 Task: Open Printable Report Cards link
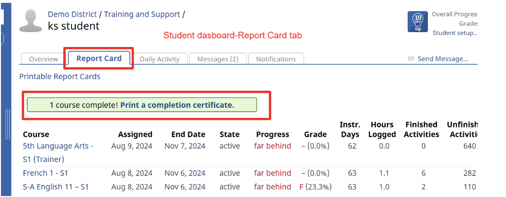60,77
